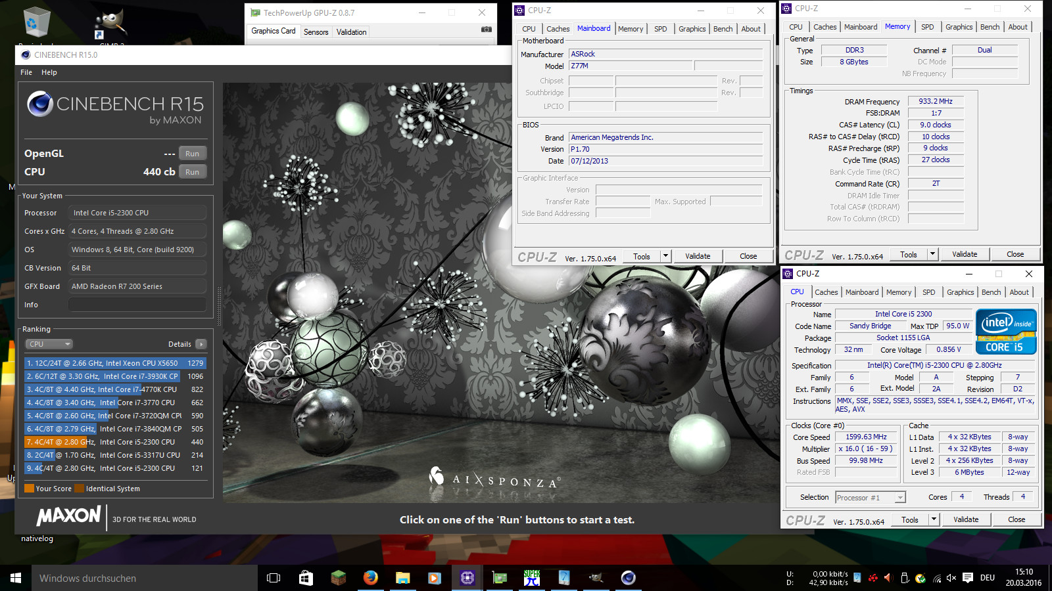Click the Info field in Cinebench
The image size is (1052, 591).
coord(137,305)
